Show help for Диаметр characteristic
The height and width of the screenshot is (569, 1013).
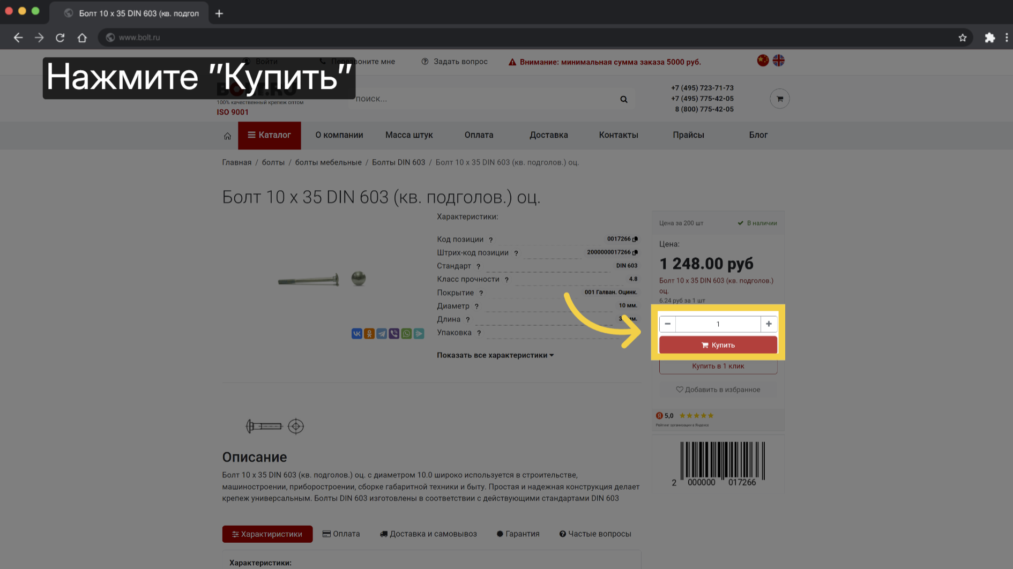(x=476, y=306)
